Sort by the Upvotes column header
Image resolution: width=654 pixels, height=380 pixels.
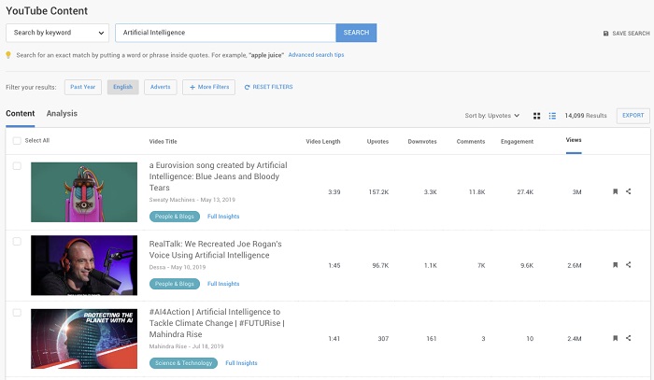(377, 142)
